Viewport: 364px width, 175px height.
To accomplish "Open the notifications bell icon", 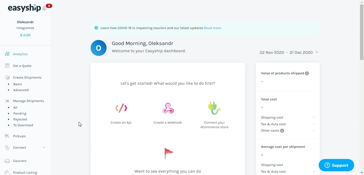I will 45,9.
